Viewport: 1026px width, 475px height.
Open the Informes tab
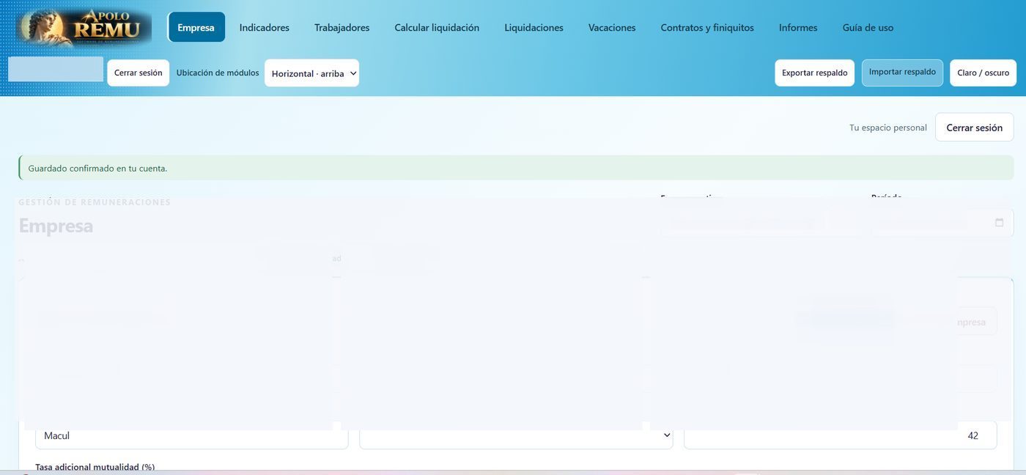click(798, 27)
